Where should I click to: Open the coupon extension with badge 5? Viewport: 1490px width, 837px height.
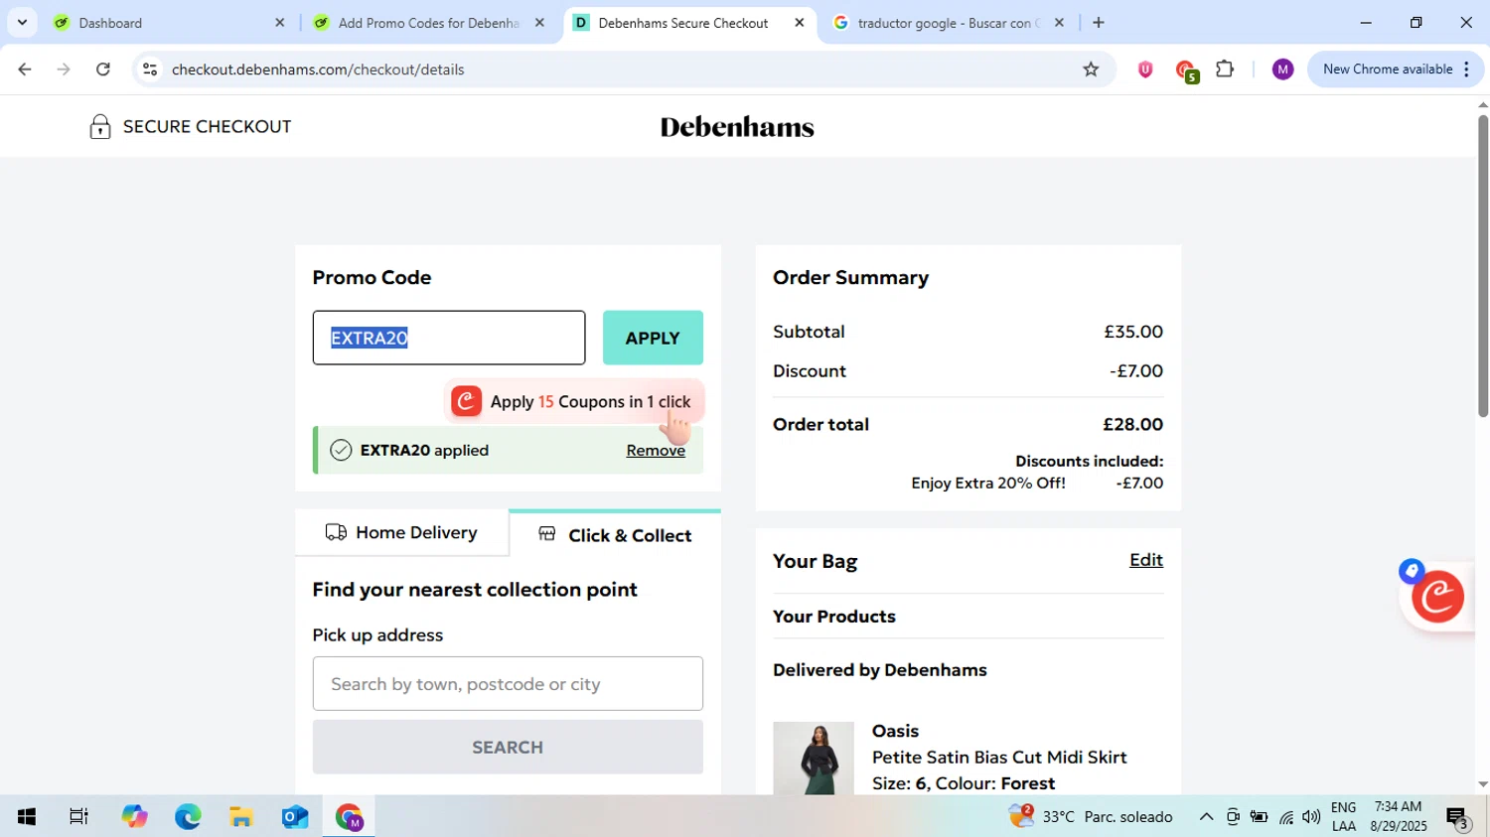[1186, 70]
